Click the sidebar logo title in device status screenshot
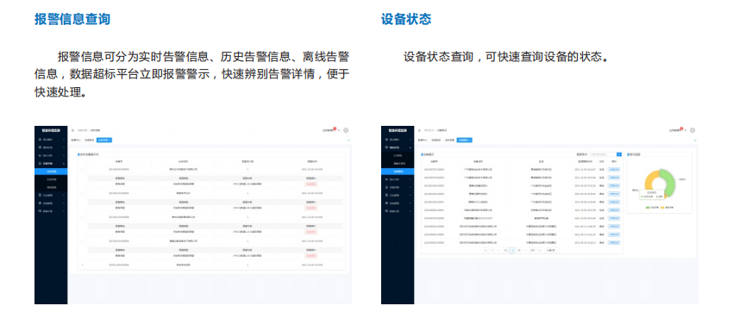Screen dimensions: 733x331 tap(398, 130)
